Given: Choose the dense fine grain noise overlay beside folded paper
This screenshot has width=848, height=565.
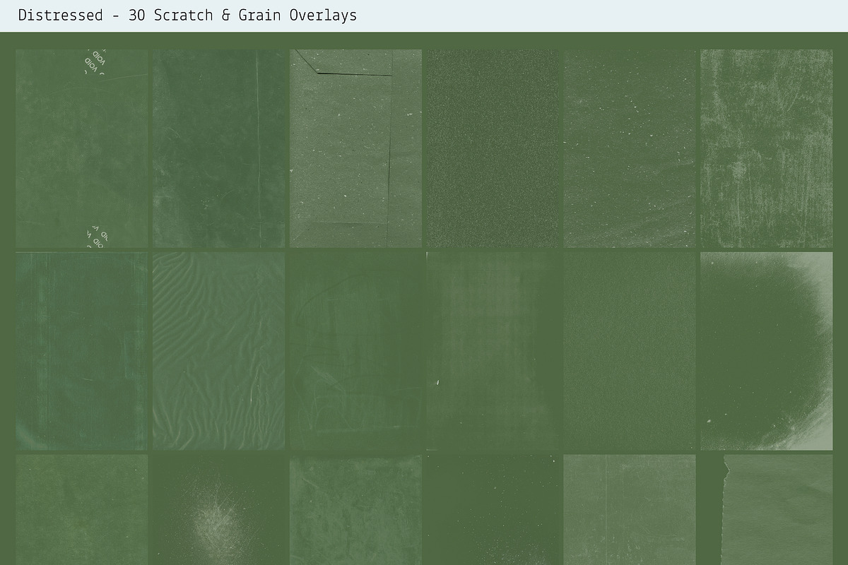Looking at the screenshot, I should (x=493, y=148).
